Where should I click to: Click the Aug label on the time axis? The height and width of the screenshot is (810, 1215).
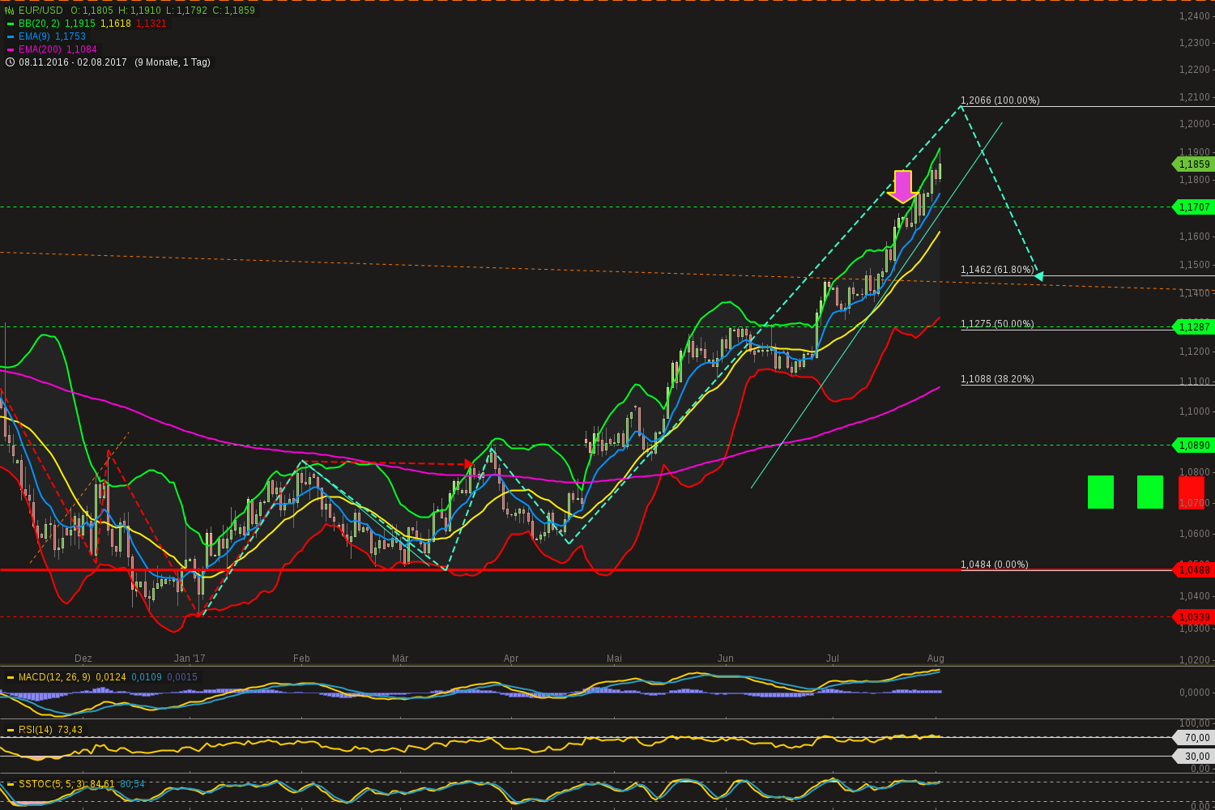[936, 659]
